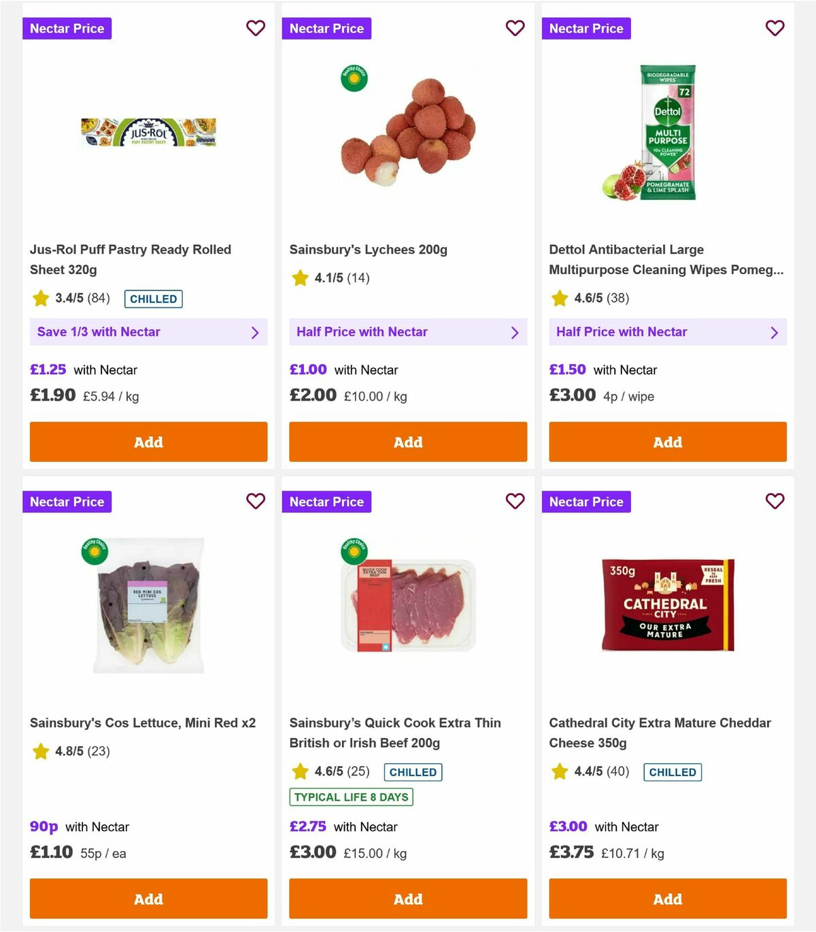816x932 pixels.
Task: Favourite the Cathedral City cheese
Action: coord(775,501)
